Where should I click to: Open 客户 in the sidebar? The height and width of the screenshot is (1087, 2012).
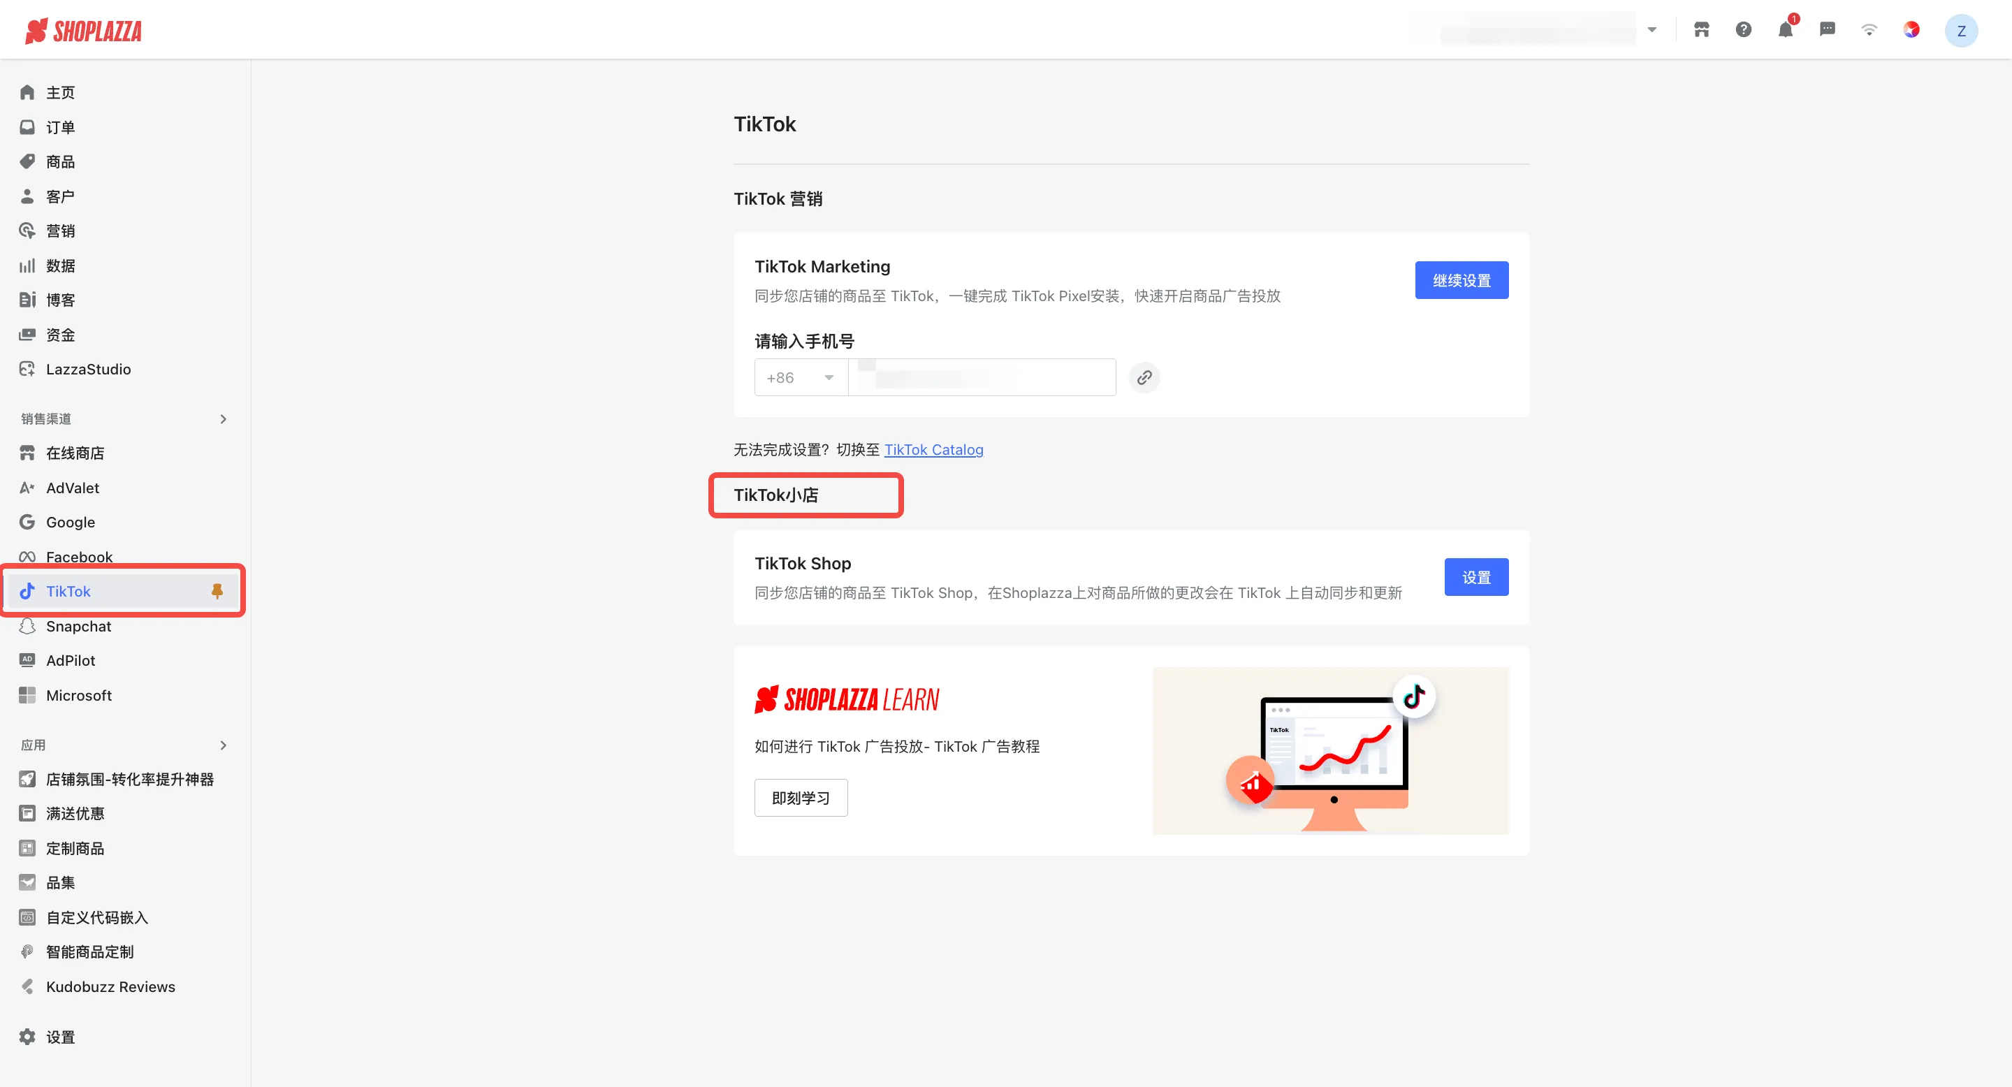point(61,196)
